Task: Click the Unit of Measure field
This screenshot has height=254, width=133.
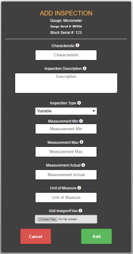Action: click(x=66, y=197)
